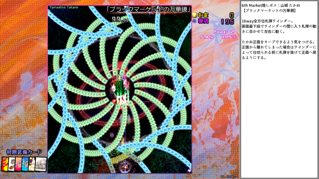Click the 弾貨 value 196

point(228,22)
